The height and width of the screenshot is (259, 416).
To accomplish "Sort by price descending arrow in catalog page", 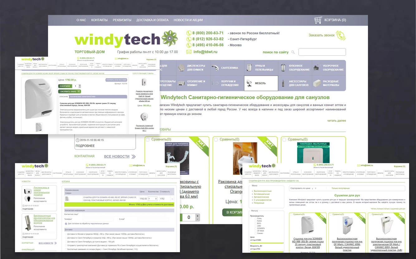I will coord(312,188).
